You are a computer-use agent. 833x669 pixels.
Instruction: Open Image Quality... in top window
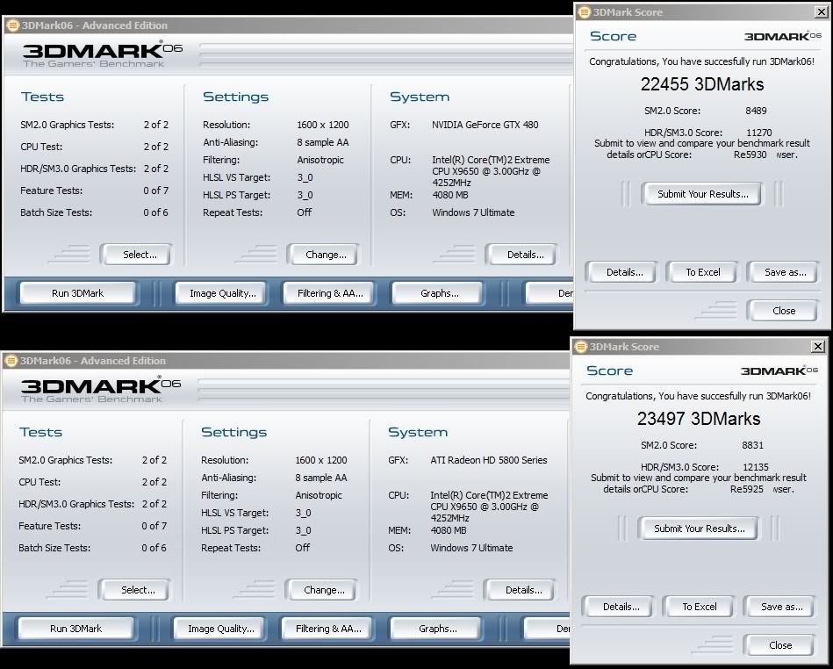tap(222, 292)
